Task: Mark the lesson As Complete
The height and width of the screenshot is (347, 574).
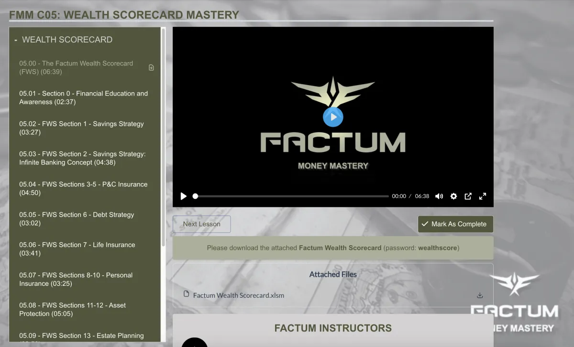Action: (x=455, y=224)
